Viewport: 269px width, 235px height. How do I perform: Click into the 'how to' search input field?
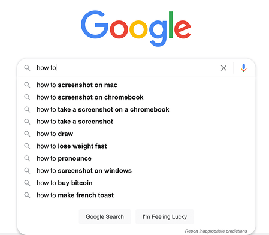[126, 68]
